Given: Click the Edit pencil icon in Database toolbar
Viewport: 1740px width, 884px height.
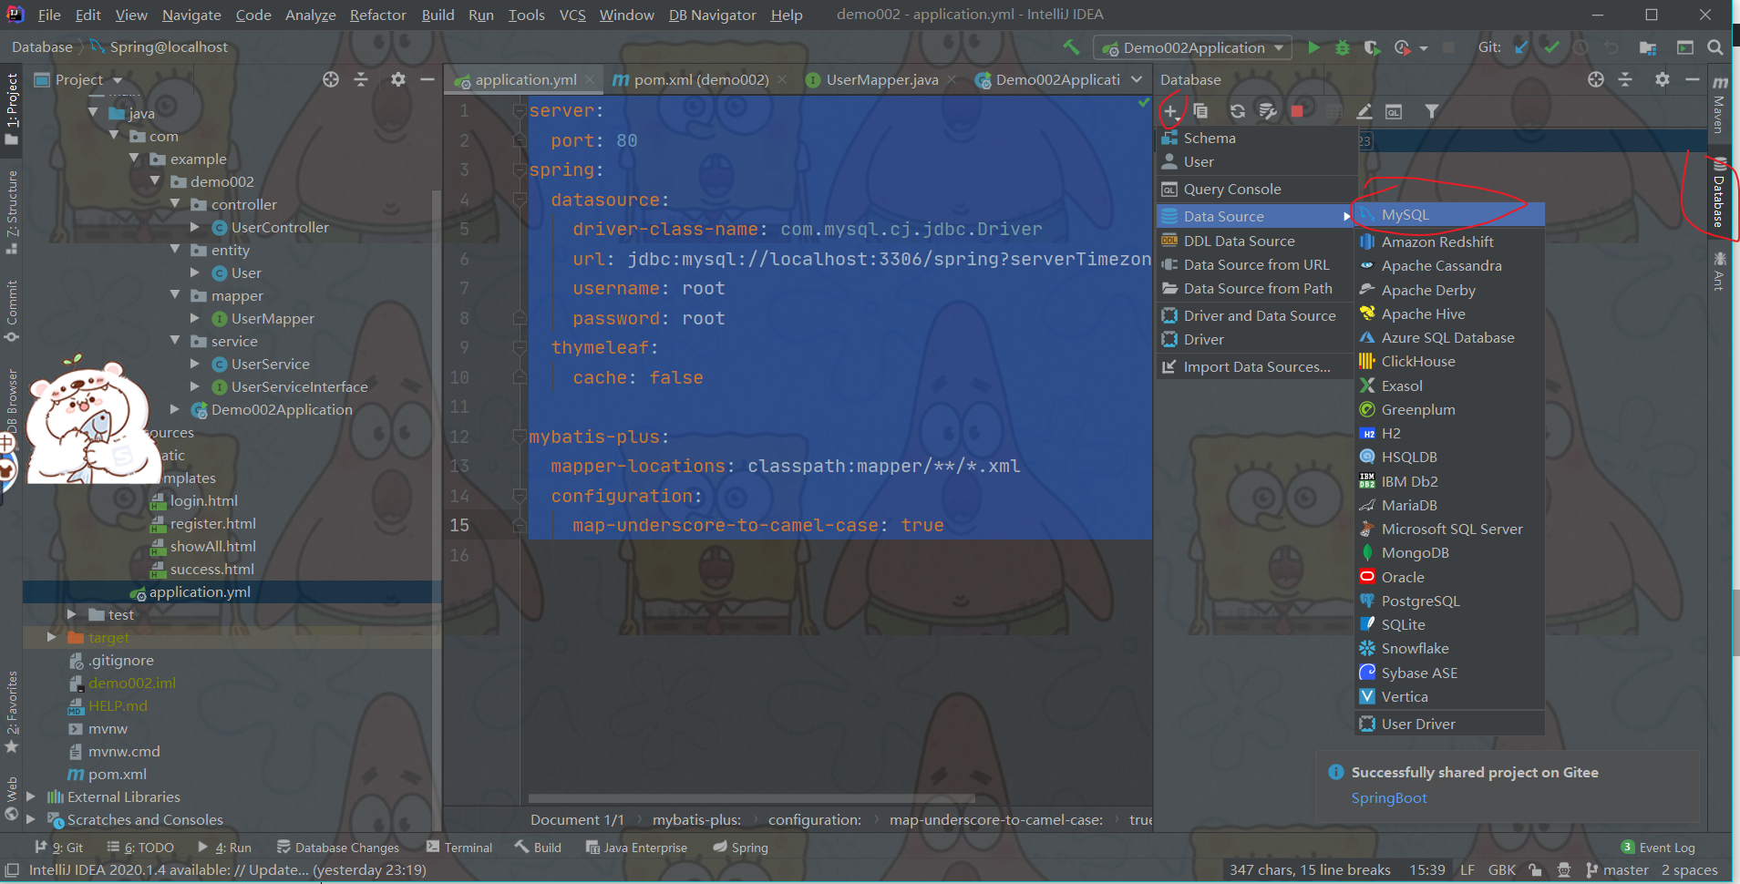Looking at the screenshot, I should click(x=1364, y=111).
